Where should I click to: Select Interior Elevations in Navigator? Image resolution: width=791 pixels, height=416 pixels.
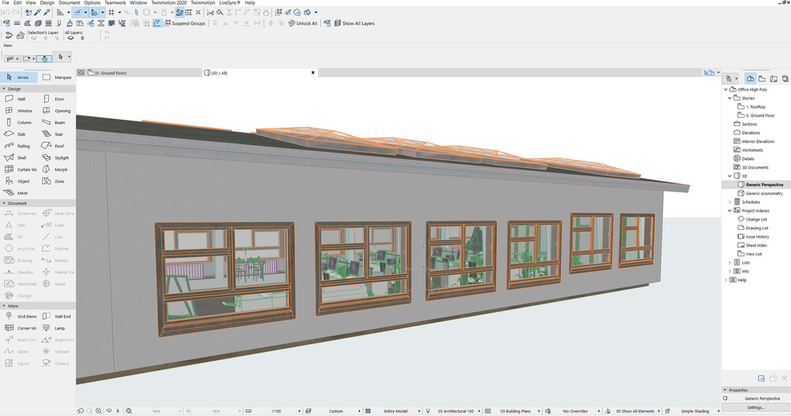click(758, 141)
